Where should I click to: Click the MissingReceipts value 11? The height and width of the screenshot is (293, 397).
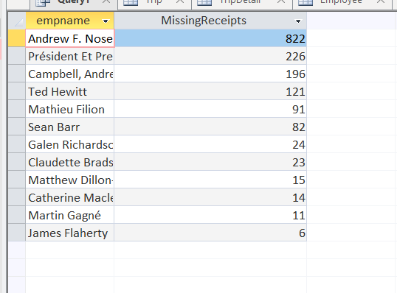210,215
